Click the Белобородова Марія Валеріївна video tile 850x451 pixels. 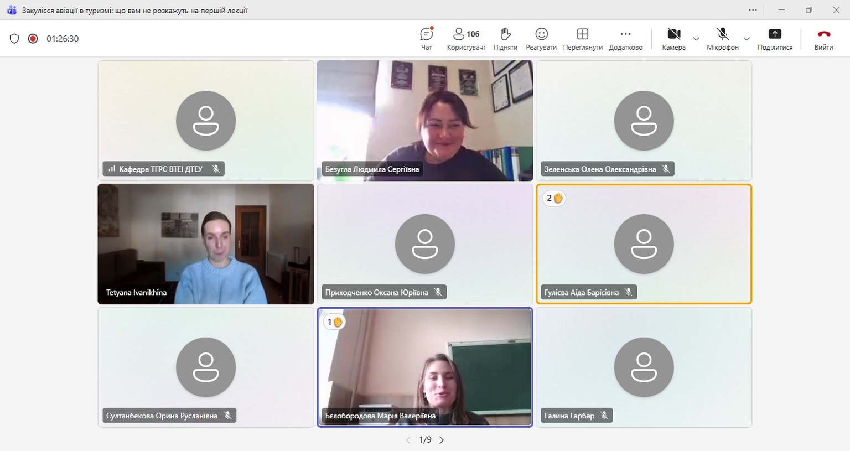424,367
